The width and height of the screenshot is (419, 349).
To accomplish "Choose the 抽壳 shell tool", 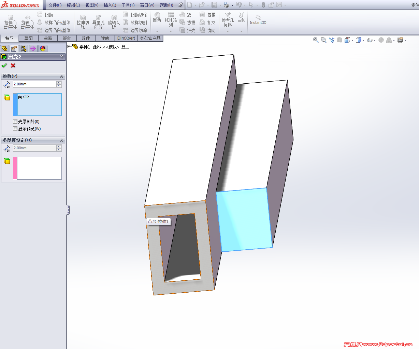I will coord(188,30).
